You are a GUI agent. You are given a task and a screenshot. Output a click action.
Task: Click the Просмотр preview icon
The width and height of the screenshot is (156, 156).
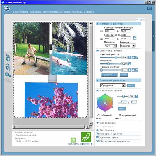73,140
